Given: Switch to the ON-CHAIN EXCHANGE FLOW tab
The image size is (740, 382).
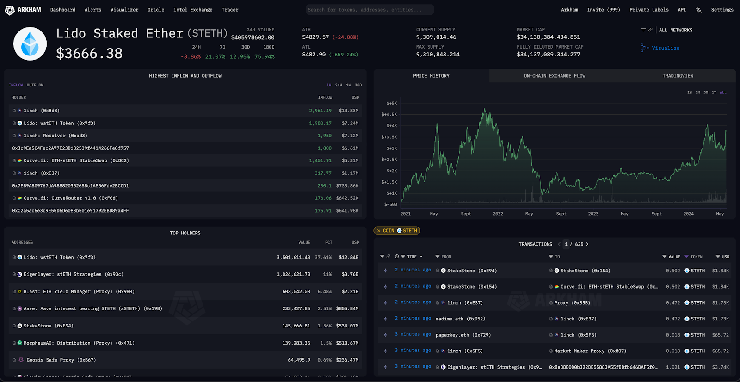Looking at the screenshot, I should [x=555, y=76].
